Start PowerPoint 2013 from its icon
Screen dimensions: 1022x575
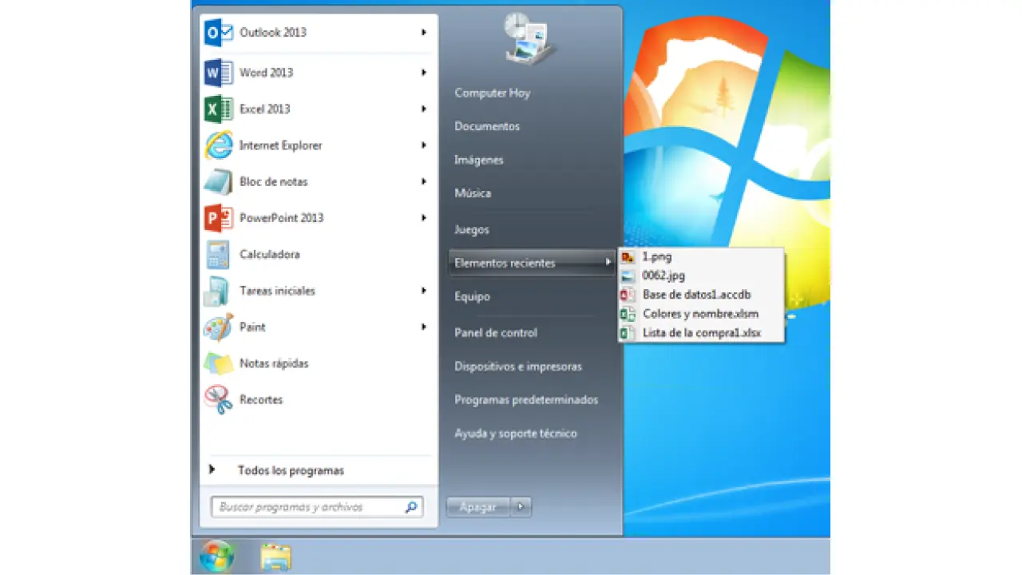218,218
